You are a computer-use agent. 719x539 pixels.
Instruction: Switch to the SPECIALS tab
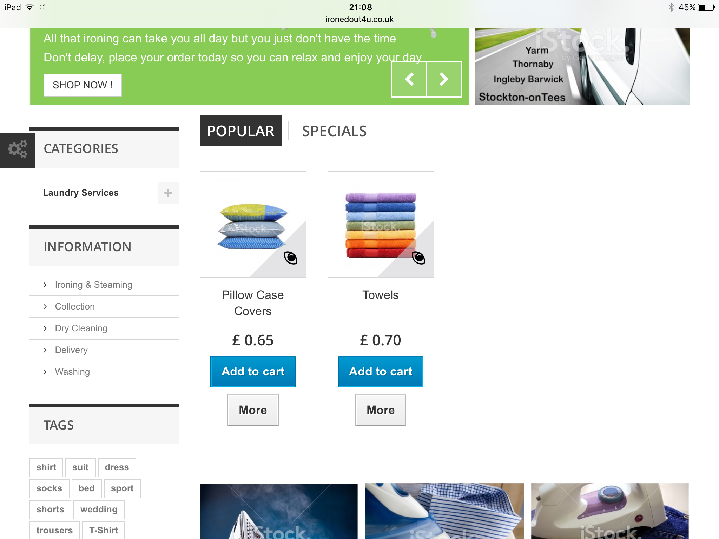[x=334, y=131]
